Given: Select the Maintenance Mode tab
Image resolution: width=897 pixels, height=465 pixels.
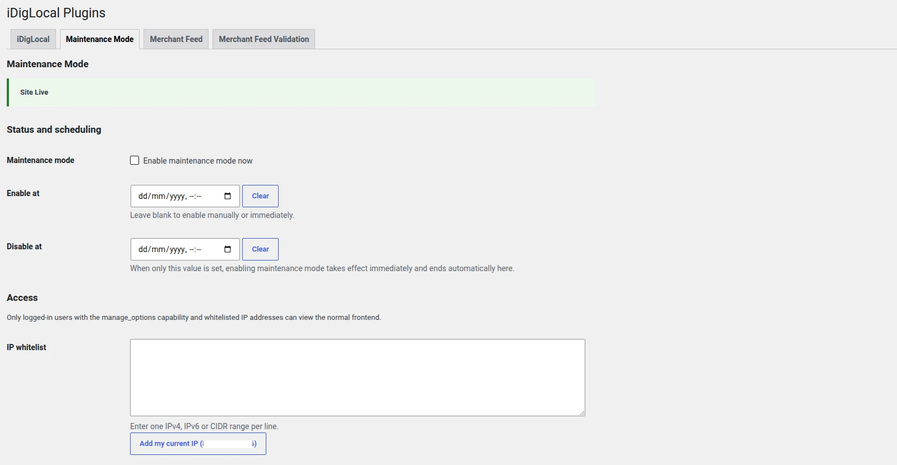Looking at the screenshot, I should pyautogui.click(x=100, y=39).
